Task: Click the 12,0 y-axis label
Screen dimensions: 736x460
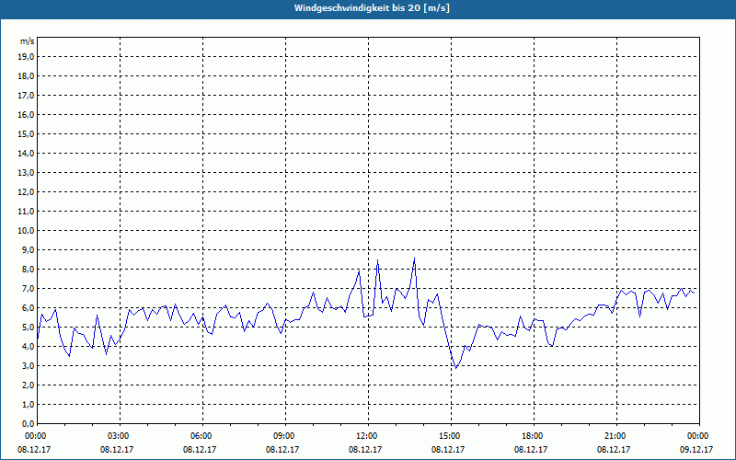Action: tap(27, 192)
